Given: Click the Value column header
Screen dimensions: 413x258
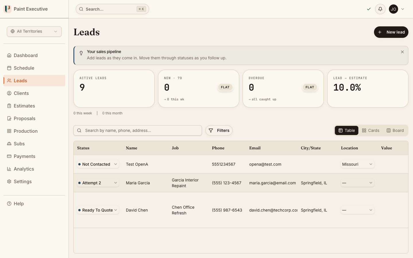Looking at the screenshot, I should [387, 148].
